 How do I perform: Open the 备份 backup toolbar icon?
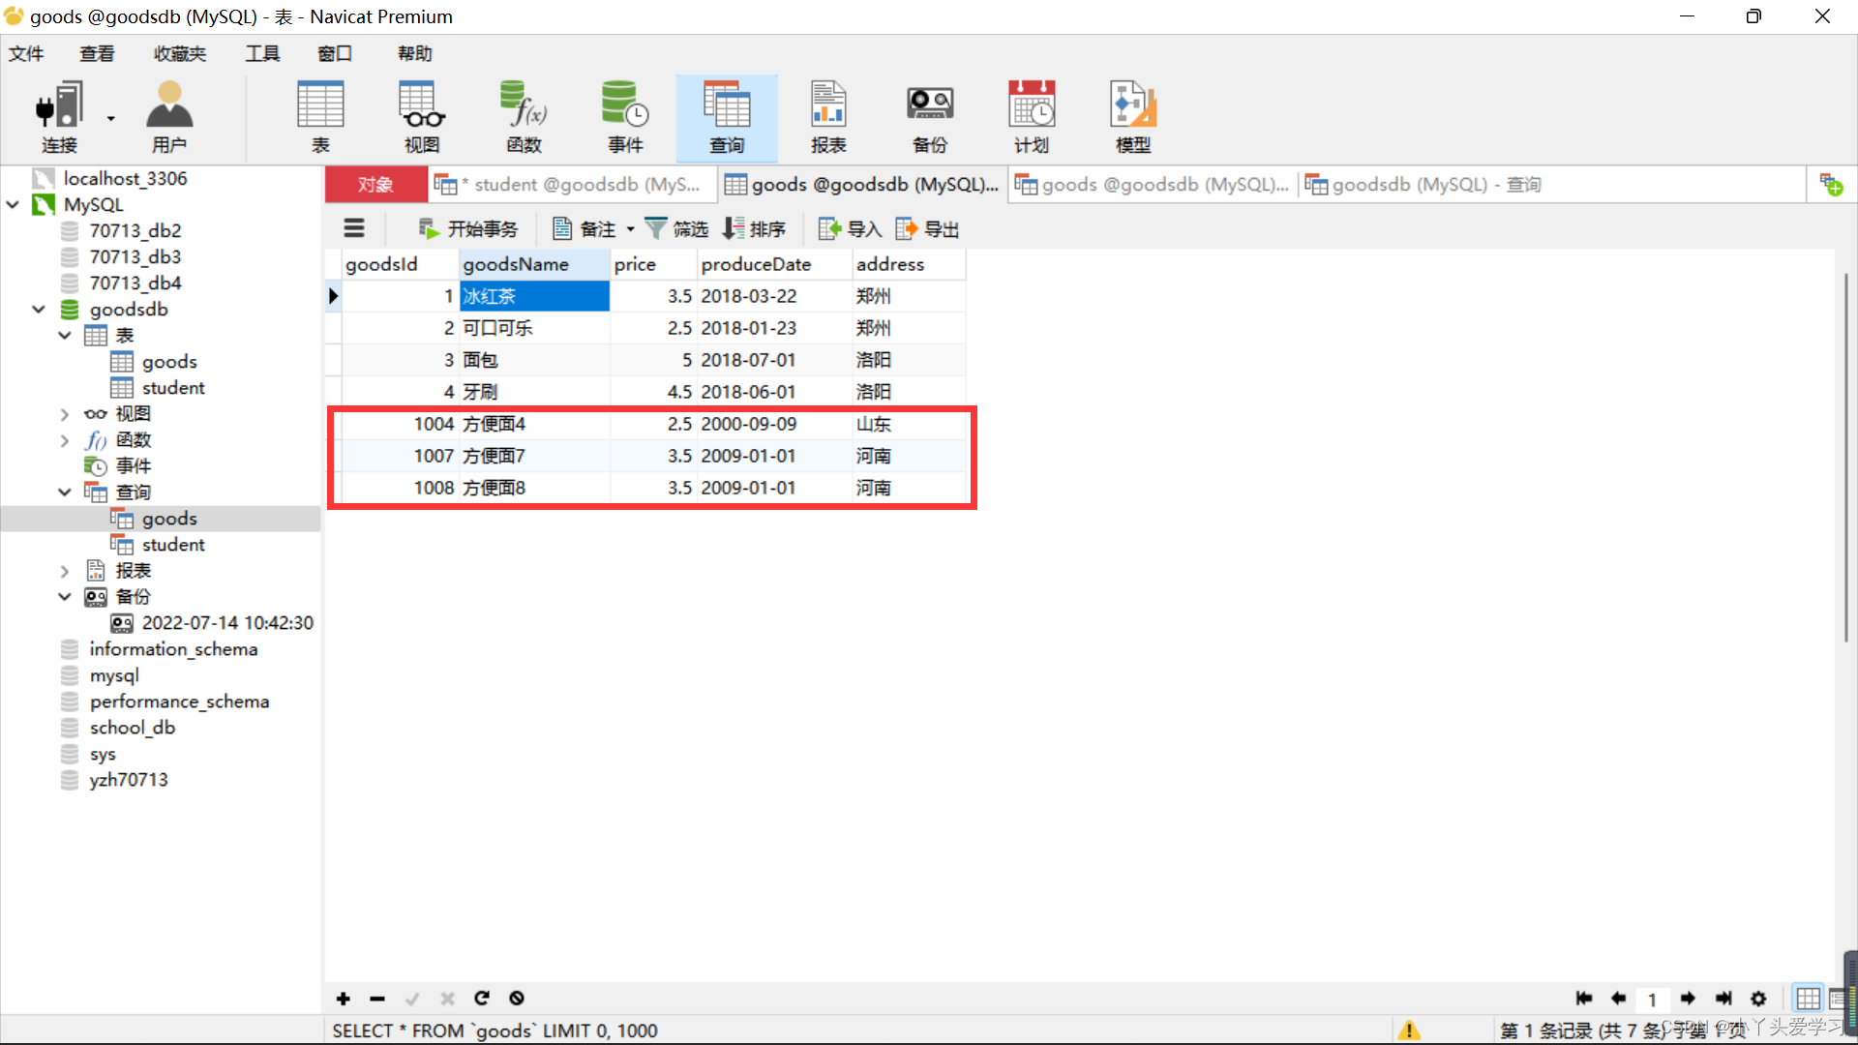pyautogui.click(x=930, y=118)
